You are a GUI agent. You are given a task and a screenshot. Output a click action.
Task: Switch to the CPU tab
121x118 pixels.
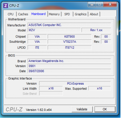click(11, 14)
